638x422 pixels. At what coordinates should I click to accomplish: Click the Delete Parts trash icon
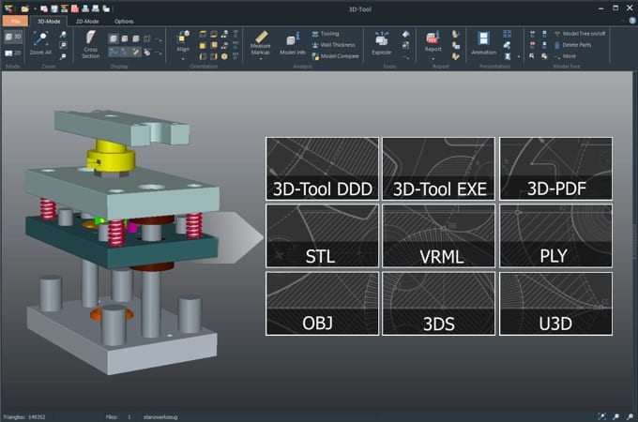click(x=557, y=45)
